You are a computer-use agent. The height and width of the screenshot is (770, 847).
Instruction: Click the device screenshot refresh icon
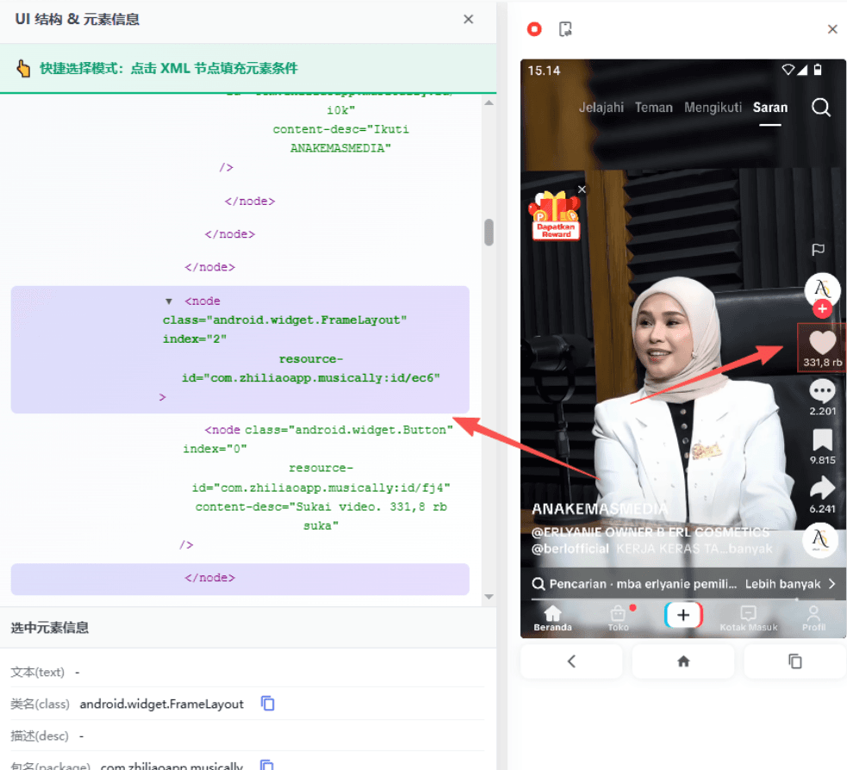565,29
